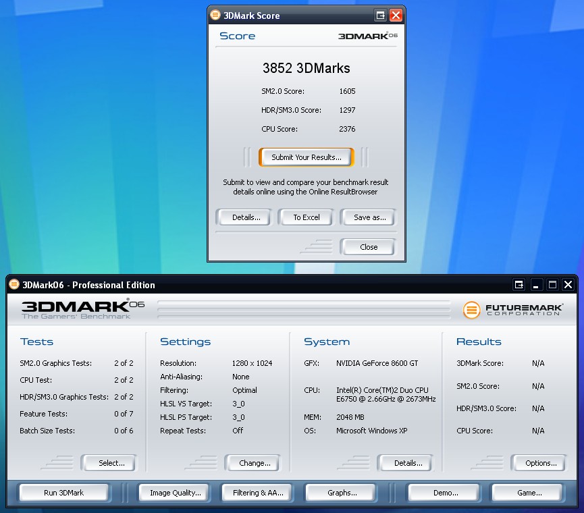
Task: Change the benchmark settings
Action: point(255,463)
